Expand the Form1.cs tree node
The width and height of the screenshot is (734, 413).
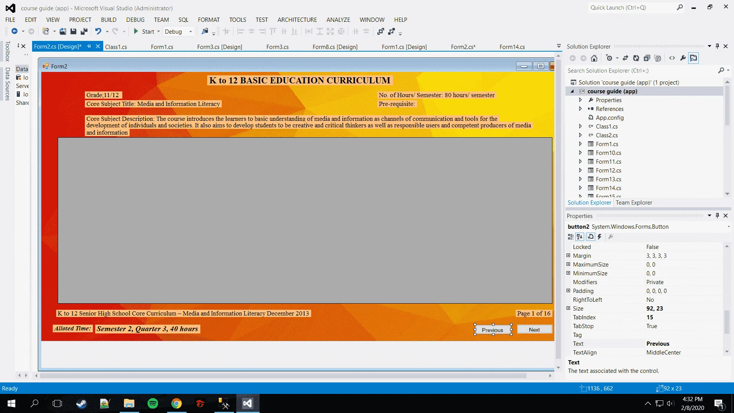(x=580, y=144)
